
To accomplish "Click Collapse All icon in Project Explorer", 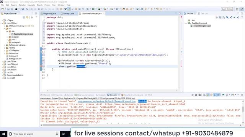I will 24,18.
